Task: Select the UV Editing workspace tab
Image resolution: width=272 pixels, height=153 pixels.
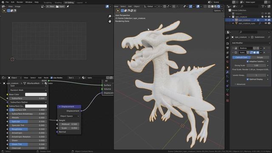Action: [69, 3]
